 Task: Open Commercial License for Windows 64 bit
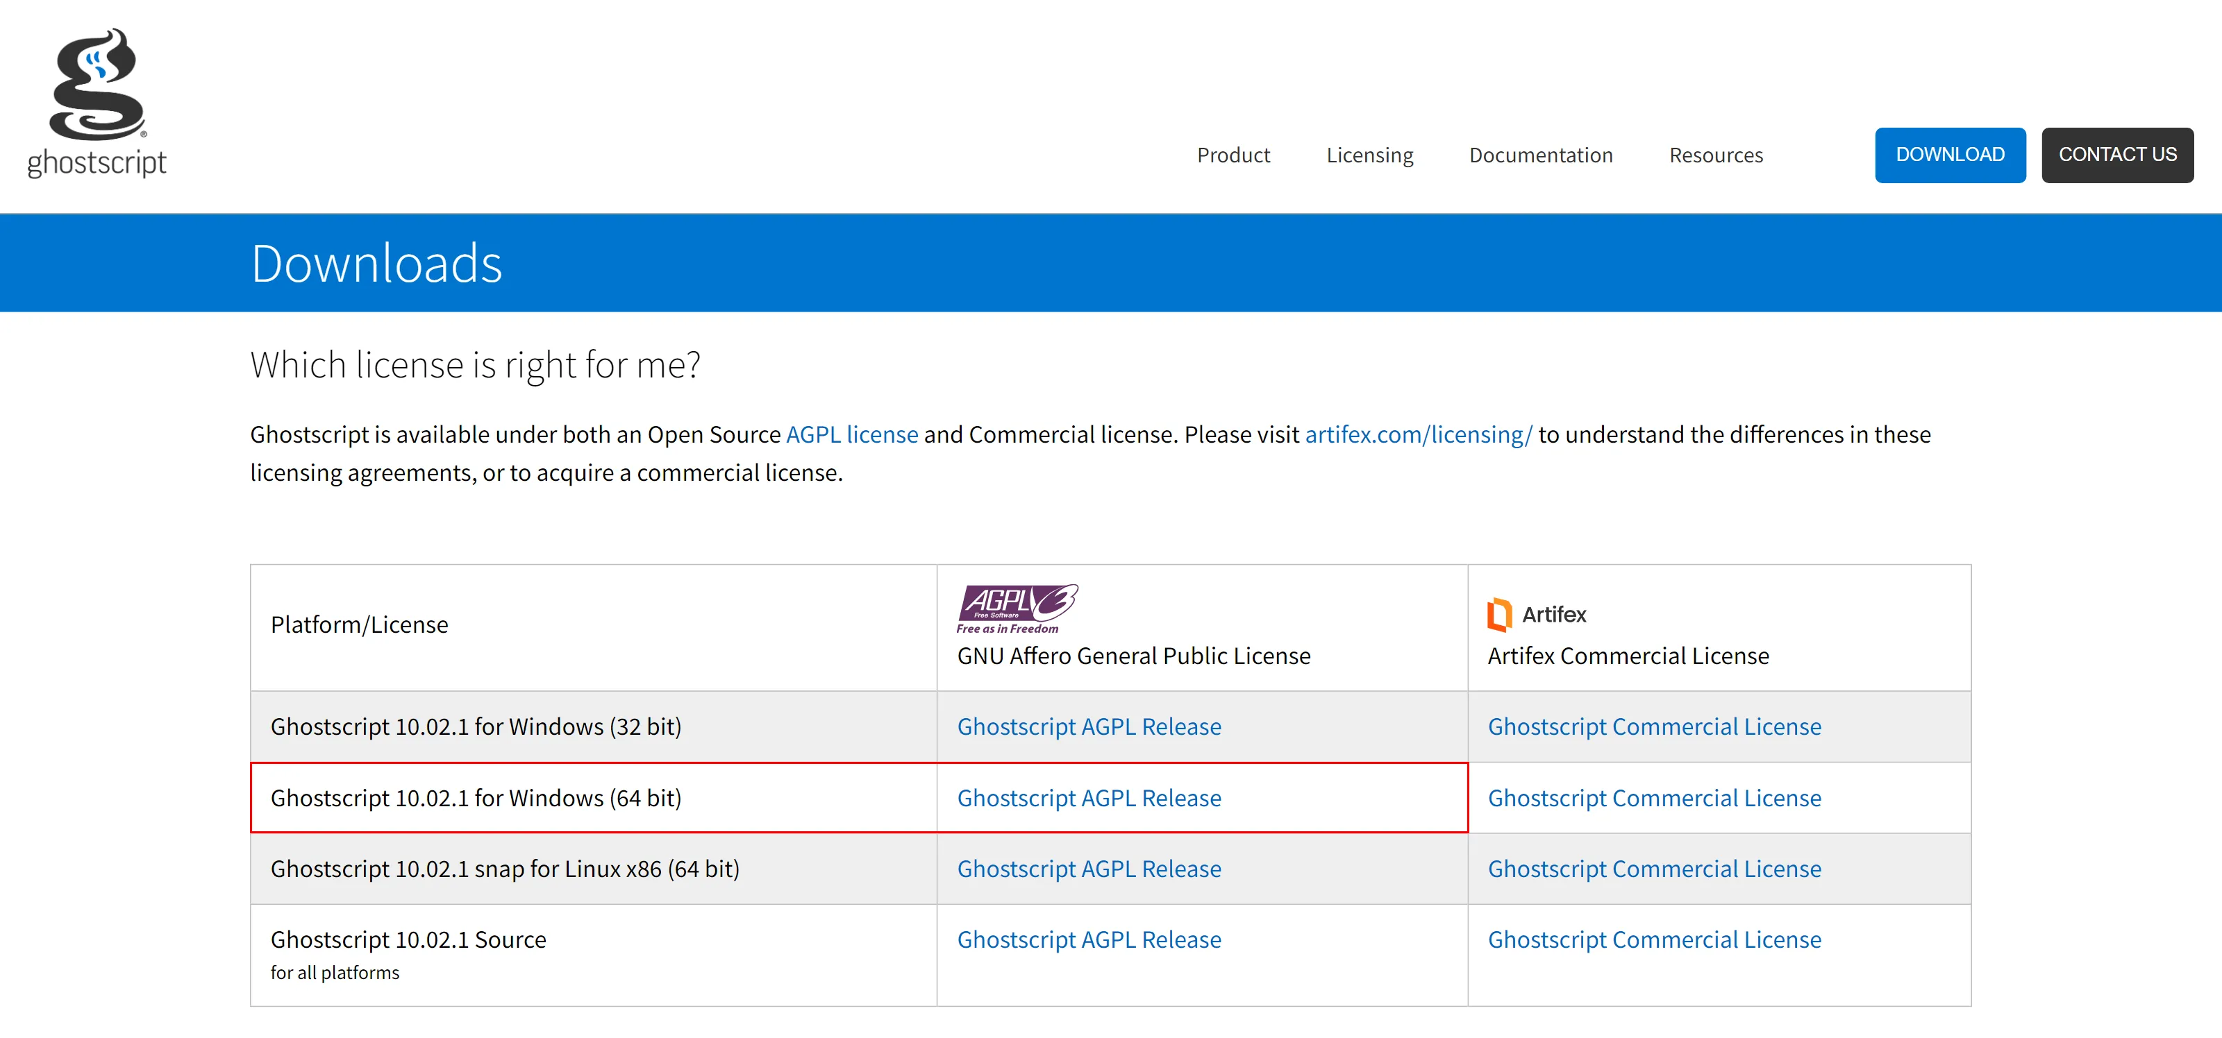point(1653,799)
